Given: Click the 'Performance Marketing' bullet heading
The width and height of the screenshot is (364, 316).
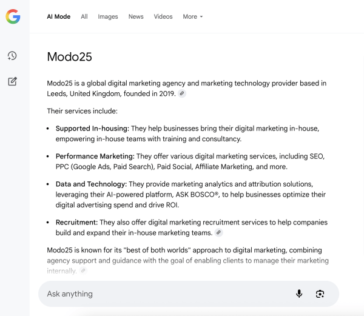Looking at the screenshot, I should point(95,156).
